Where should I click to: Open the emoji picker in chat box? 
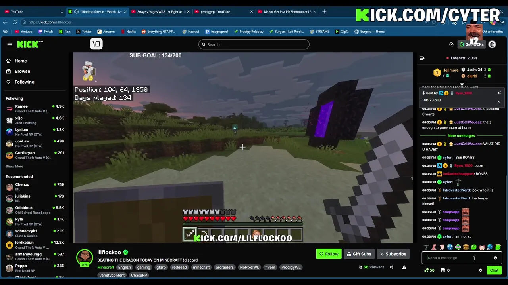(x=495, y=258)
